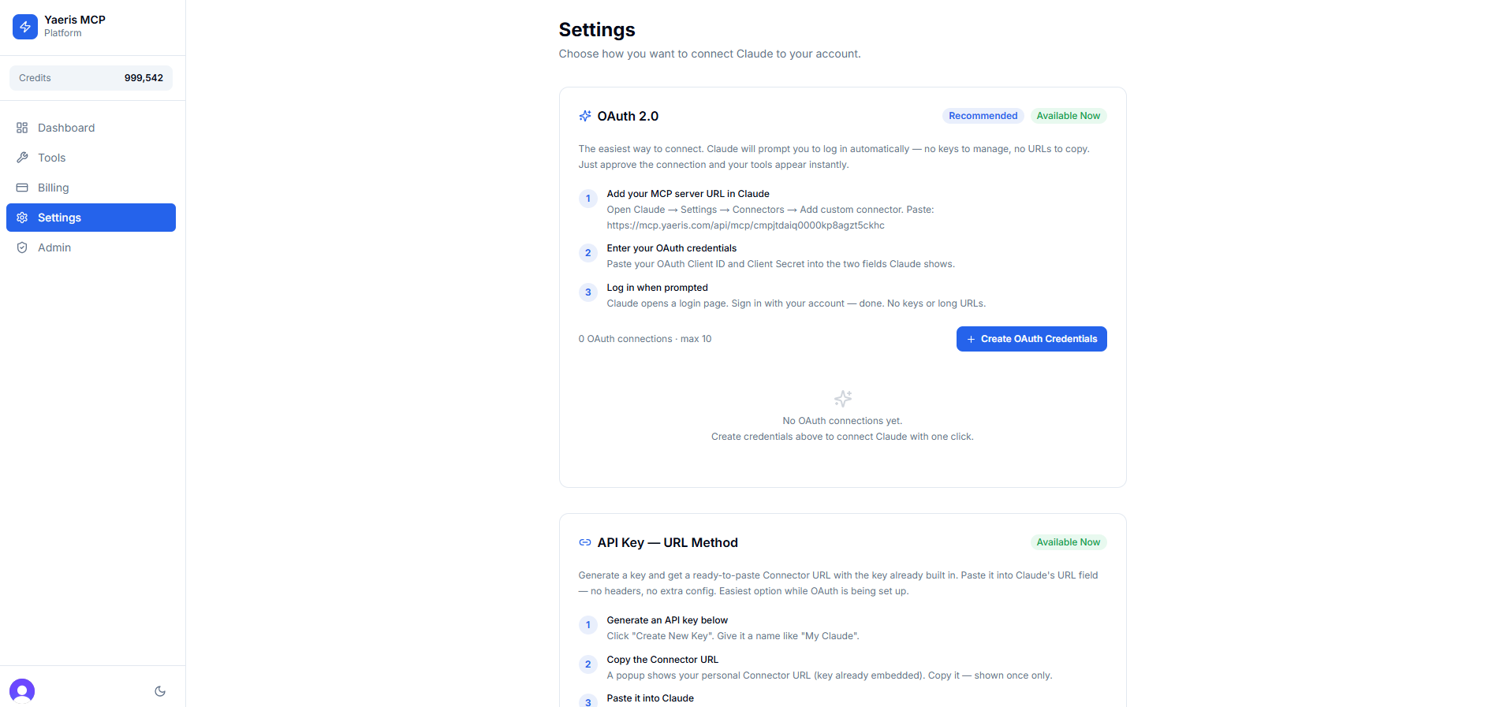
Task: Go to the Tools section
Action: click(91, 158)
